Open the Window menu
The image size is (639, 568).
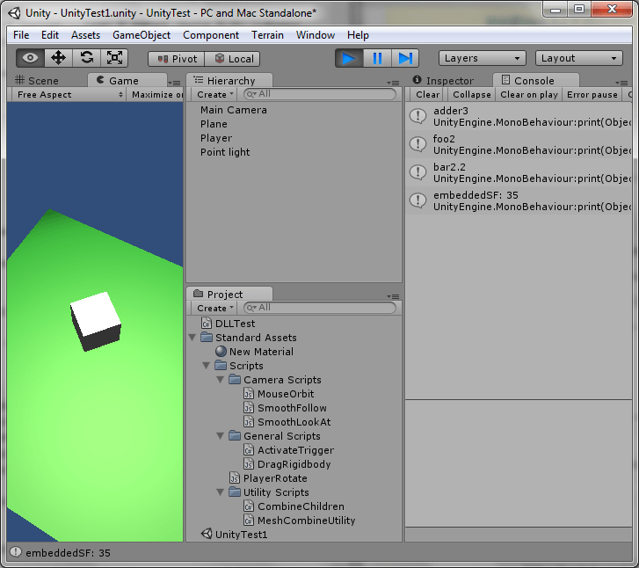(316, 35)
